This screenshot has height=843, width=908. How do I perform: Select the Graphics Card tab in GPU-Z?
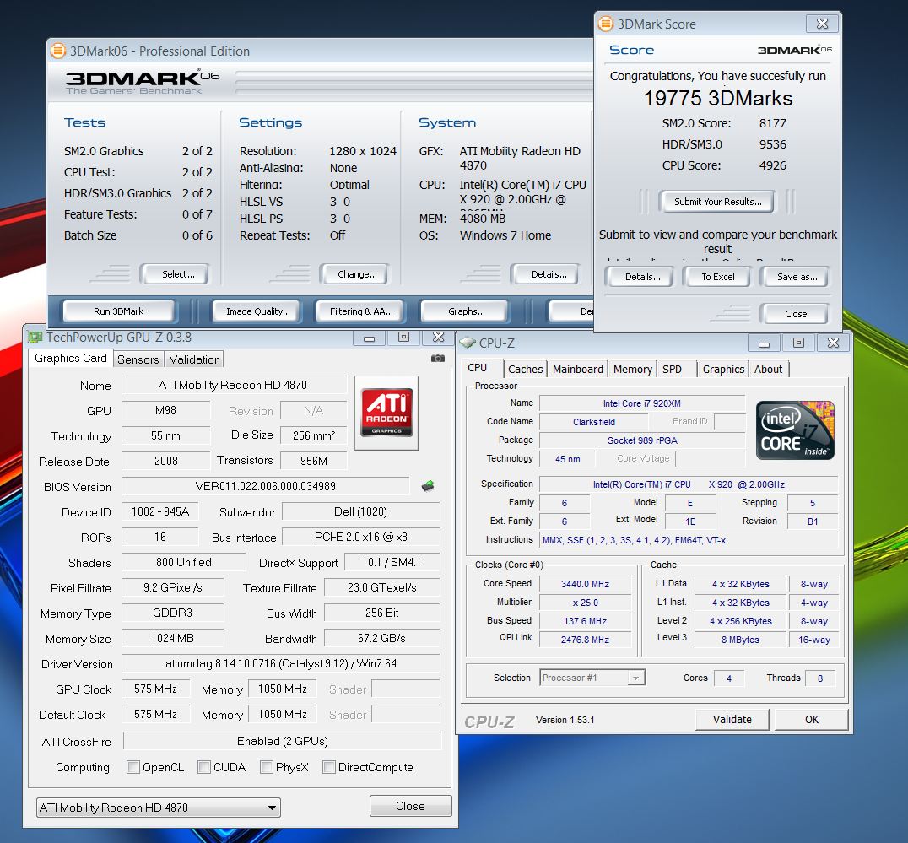[x=71, y=359]
